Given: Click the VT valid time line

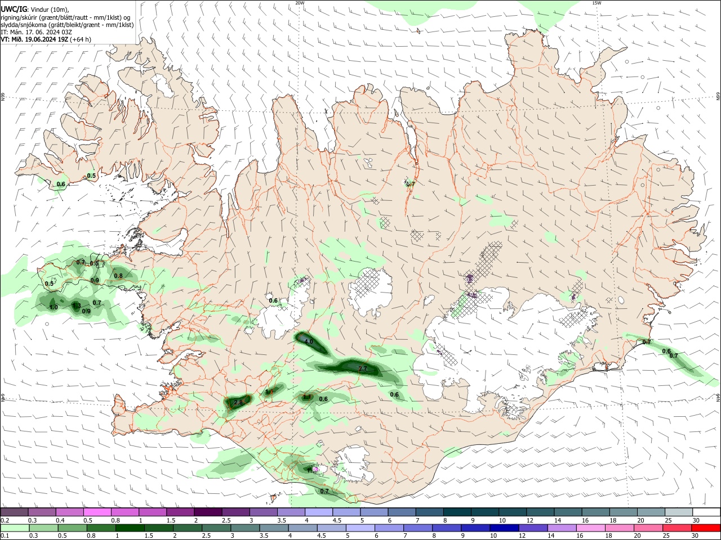Looking at the screenshot, I should [x=46, y=39].
